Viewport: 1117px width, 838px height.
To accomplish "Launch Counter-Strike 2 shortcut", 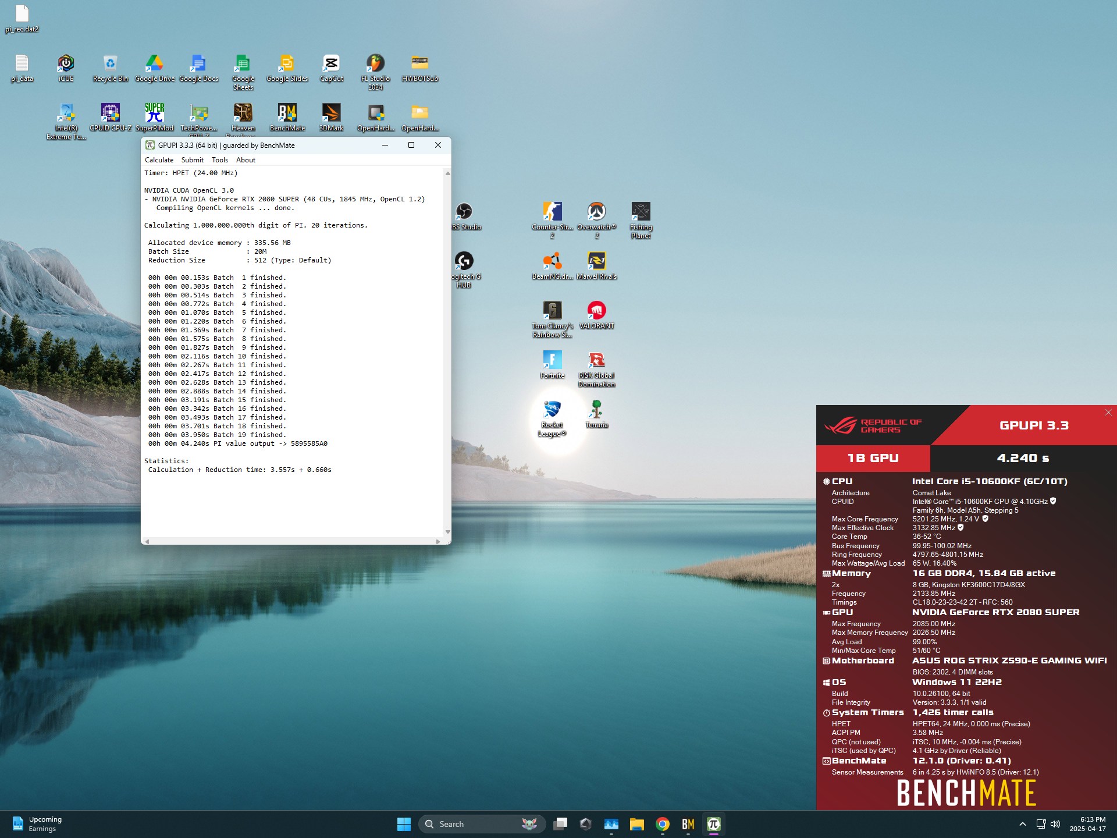I will coord(552,221).
